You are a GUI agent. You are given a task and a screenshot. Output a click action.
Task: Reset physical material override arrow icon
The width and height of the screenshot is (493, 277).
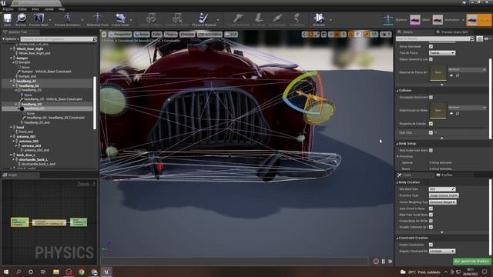point(451,75)
